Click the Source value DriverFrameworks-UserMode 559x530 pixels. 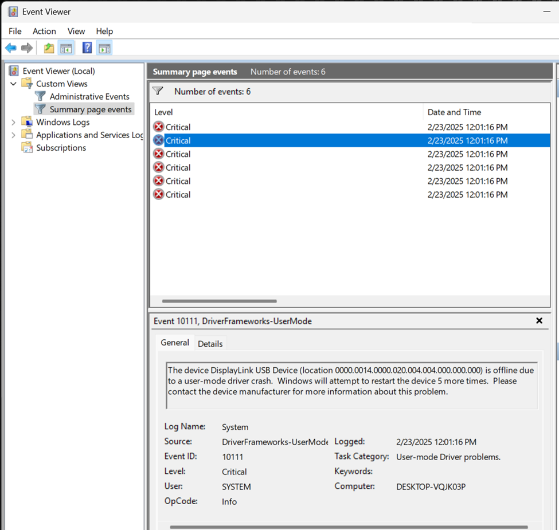click(275, 442)
